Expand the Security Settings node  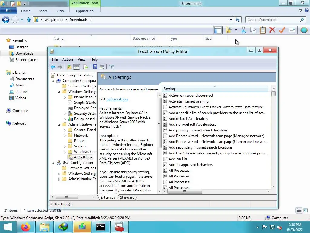[x=65, y=113]
